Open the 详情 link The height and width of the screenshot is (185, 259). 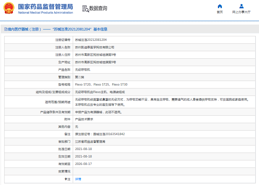coord(78,179)
